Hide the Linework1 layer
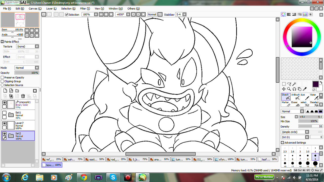 [4, 102]
